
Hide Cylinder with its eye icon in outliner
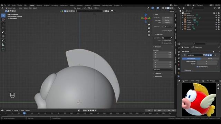(x=217, y=22)
